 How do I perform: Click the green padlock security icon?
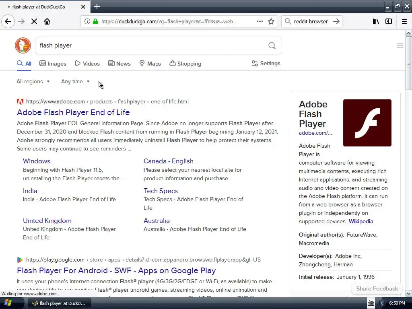[95, 22]
